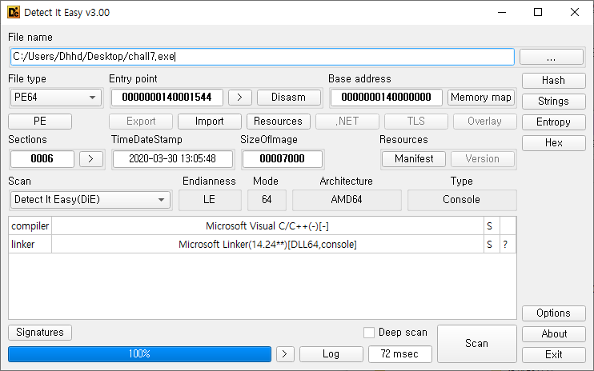Click the TimeDateStamp field

coord(173,159)
